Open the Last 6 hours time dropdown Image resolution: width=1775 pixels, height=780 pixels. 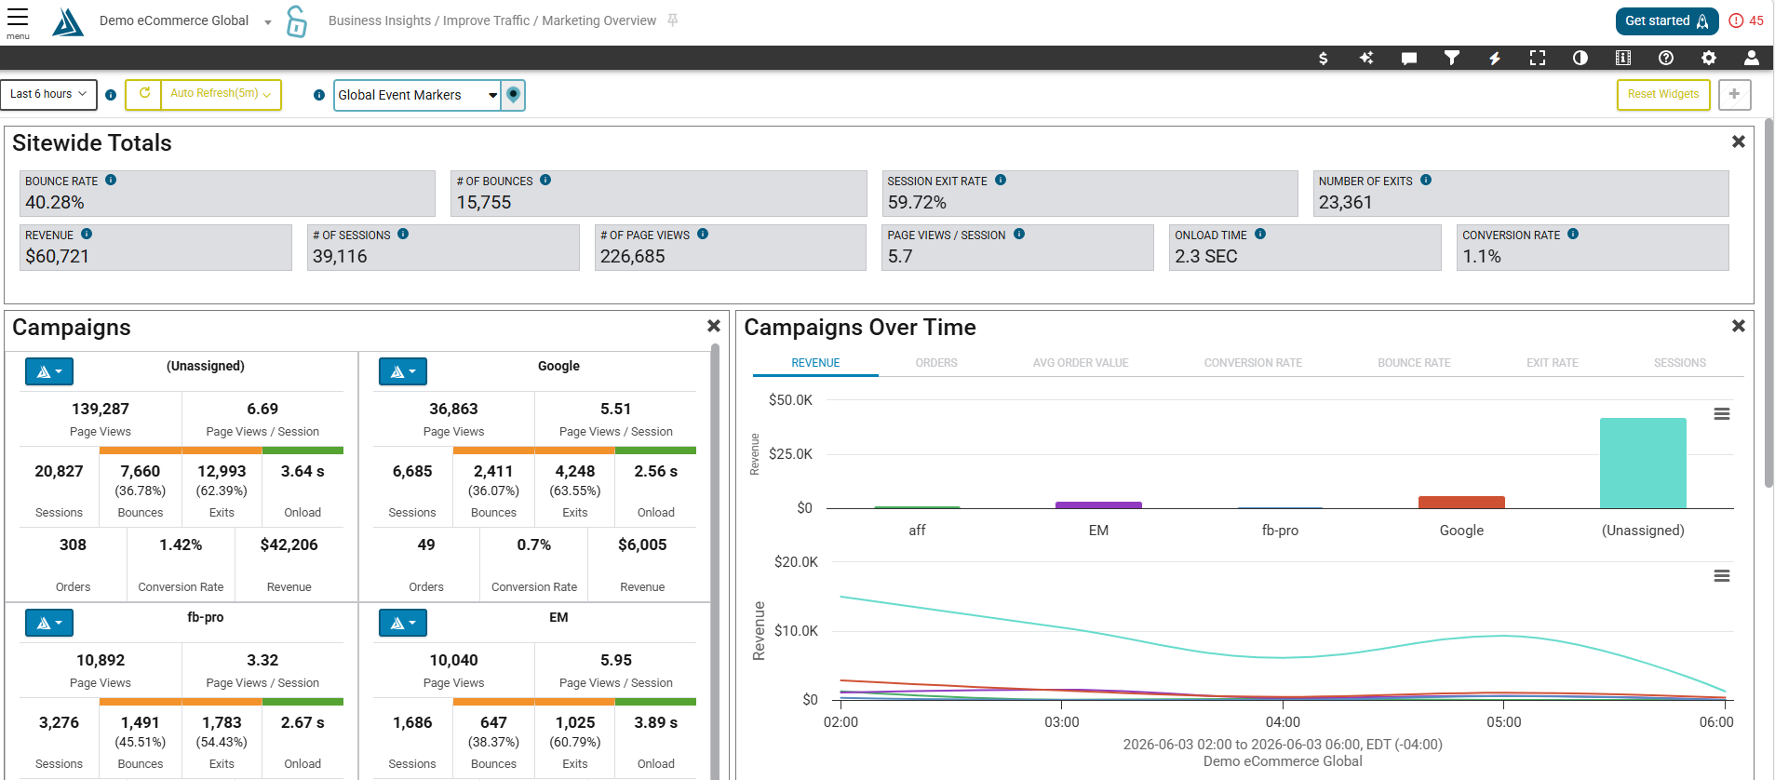48,94
